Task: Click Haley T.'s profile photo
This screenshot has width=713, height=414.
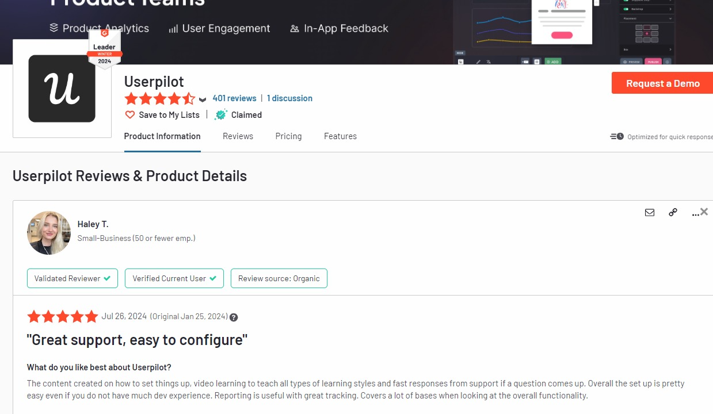Action: click(x=49, y=233)
